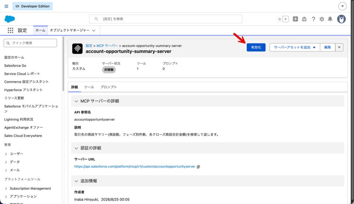Switch to the ツール tab
354x204 pixels.
[89, 87]
